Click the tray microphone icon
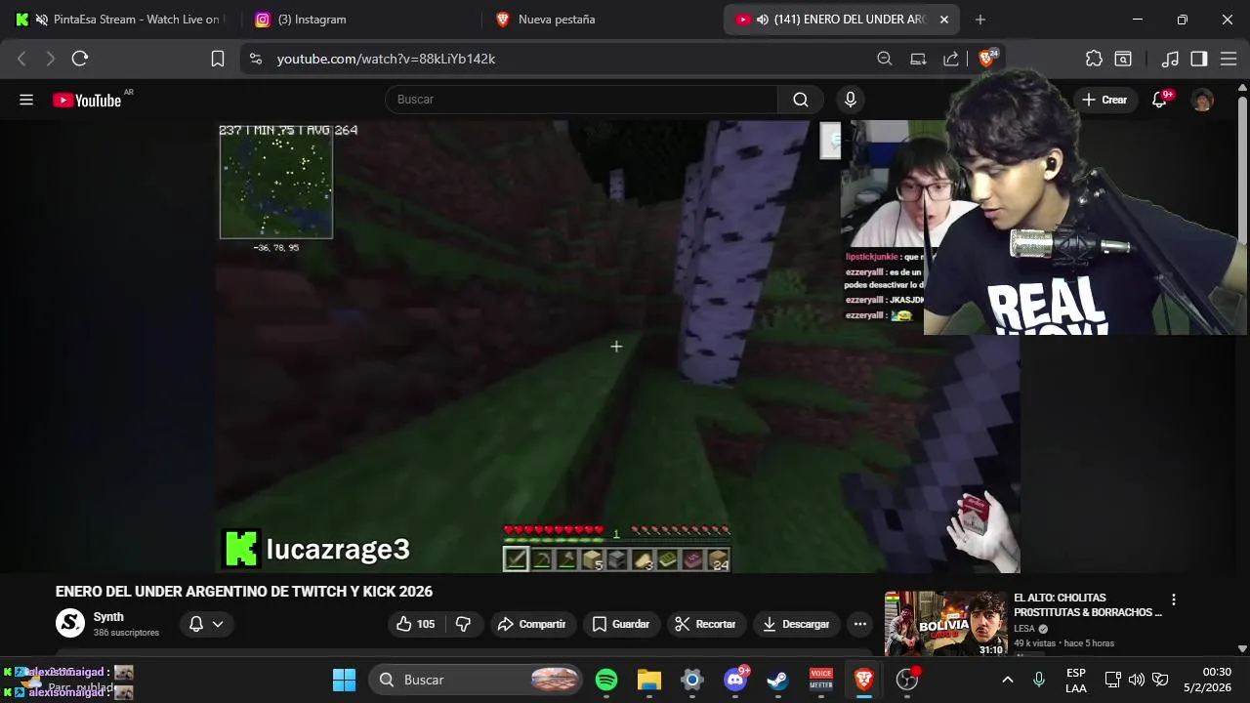The height and width of the screenshot is (703, 1250). point(1039,680)
